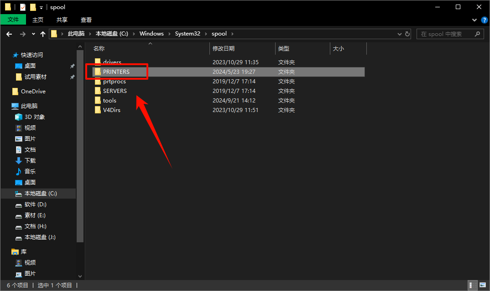Sort by the 修改日期 column header
Image resolution: width=490 pixels, height=291 pixels.
(224, 49)
